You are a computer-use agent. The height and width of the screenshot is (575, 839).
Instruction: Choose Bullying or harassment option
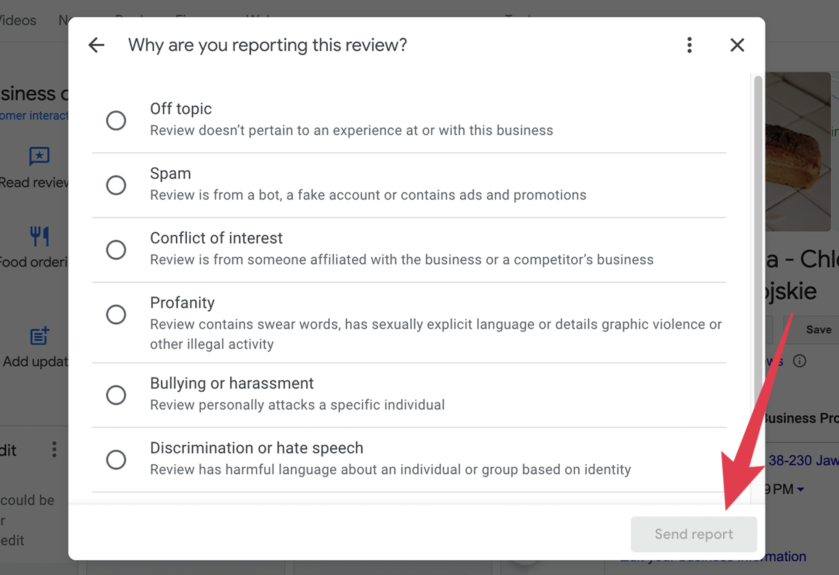[116, 395]
